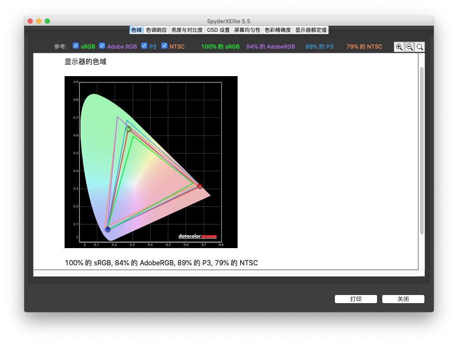Uncheck the NTSC reference checkbox
The width and height of the screenshot is (458, 344).
pos(164,46)
